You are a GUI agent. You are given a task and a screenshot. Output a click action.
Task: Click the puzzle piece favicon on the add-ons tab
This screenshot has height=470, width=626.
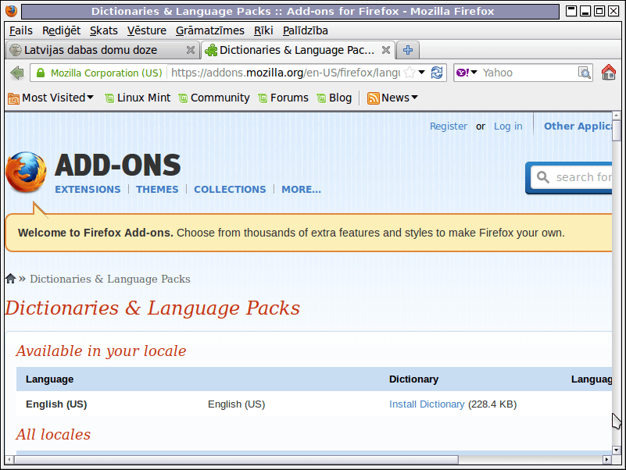211,50
